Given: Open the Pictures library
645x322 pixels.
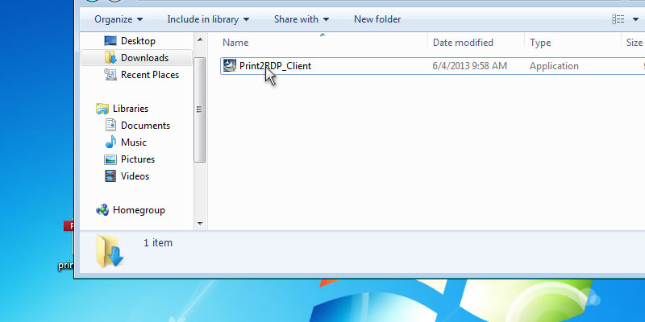Looking at the screenshot, I should tap(137, 159).
